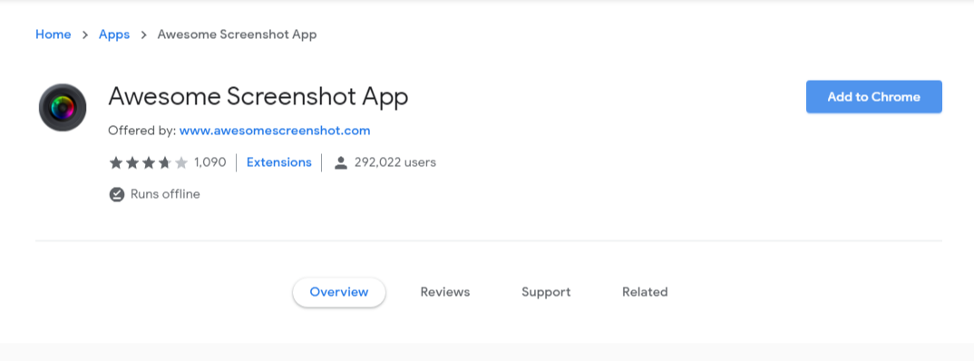Click the 292,022 users text
Image resolution: width=974 pixels, height=361 pixels.
[x=395, y=162]
